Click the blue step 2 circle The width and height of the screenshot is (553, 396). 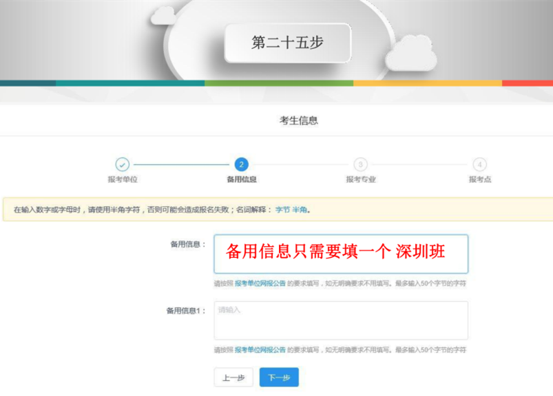pyautogui.click(x=241, y=165)
